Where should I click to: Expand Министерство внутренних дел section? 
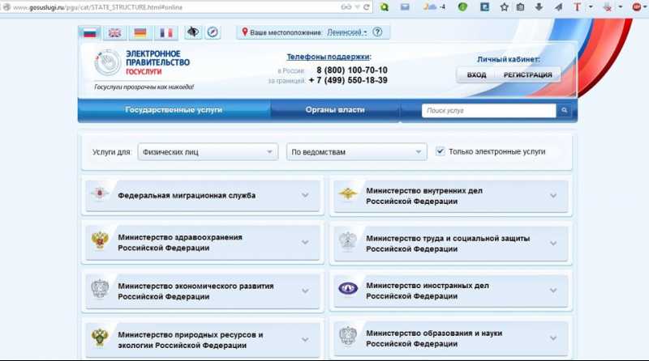click(553, 196)
